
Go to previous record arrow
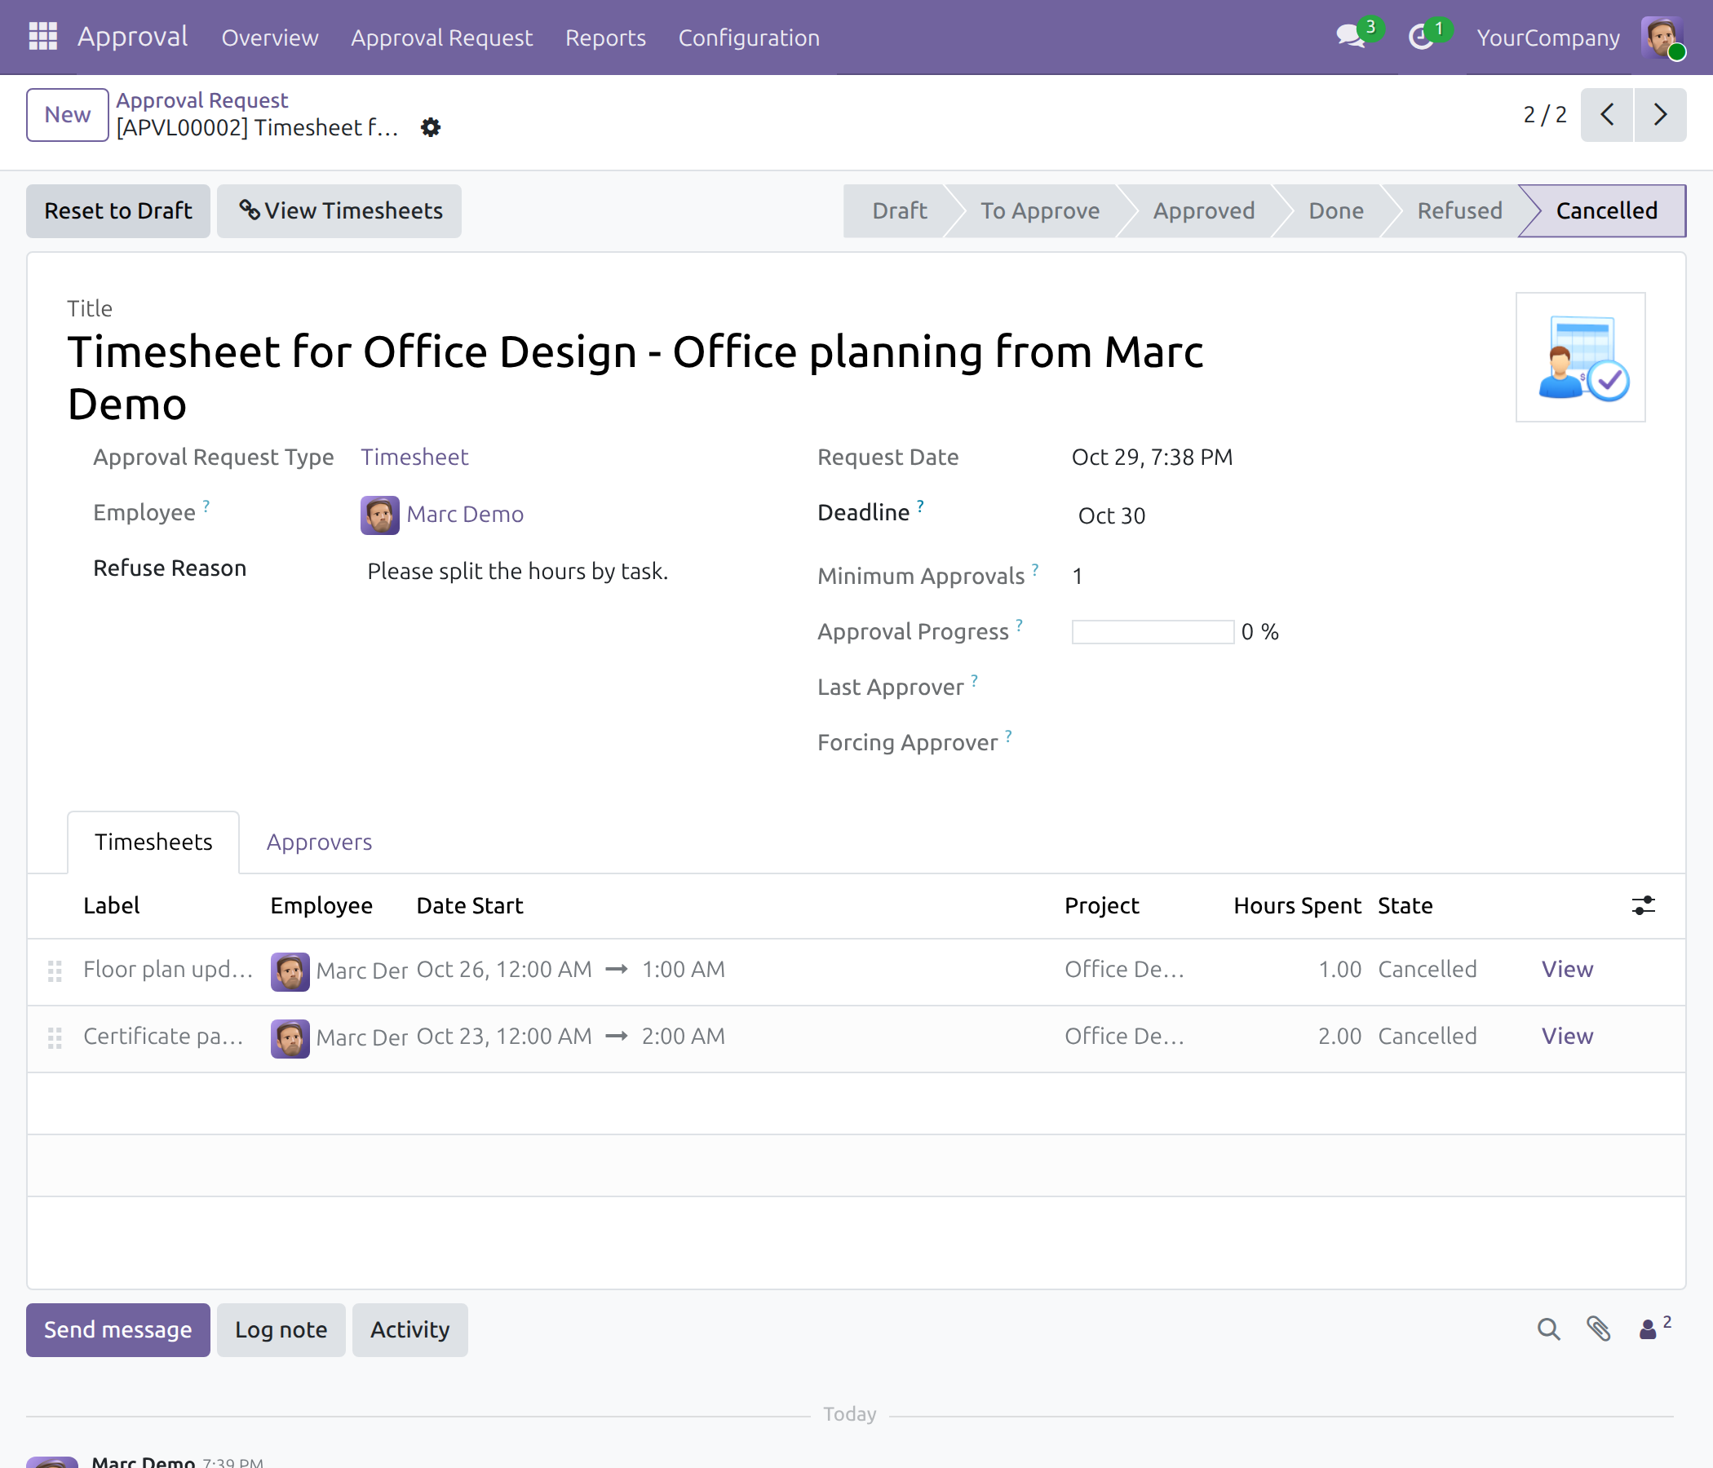[1607, 115]
